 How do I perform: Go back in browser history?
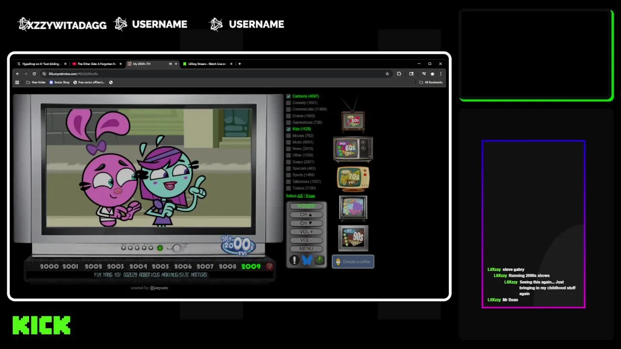pos(17,74)
